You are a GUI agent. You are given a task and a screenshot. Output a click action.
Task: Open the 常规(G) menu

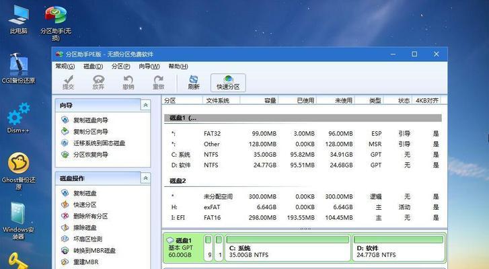(x=65, y=66)
